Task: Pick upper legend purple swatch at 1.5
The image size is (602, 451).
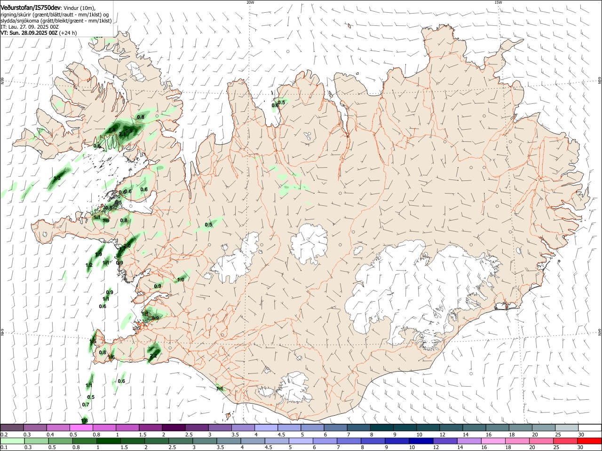Action: click(150, 428)
